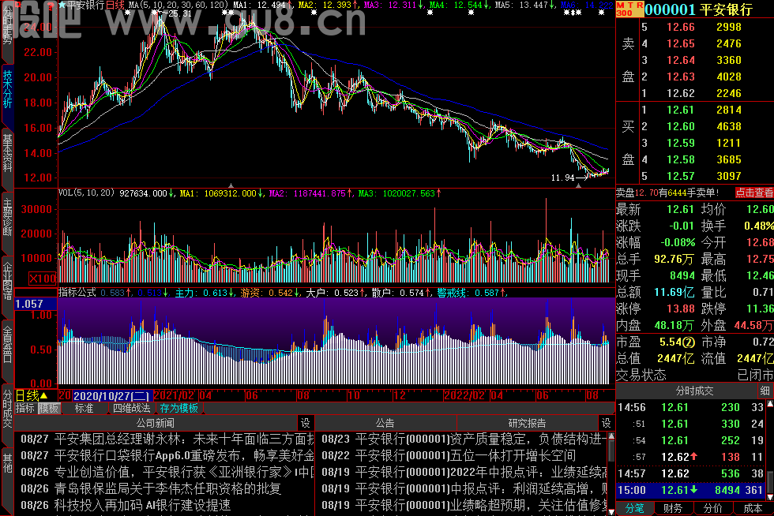
Task: Open news 科技投入再加码 AI银行建设提速
Action: [x=126, y=505]
